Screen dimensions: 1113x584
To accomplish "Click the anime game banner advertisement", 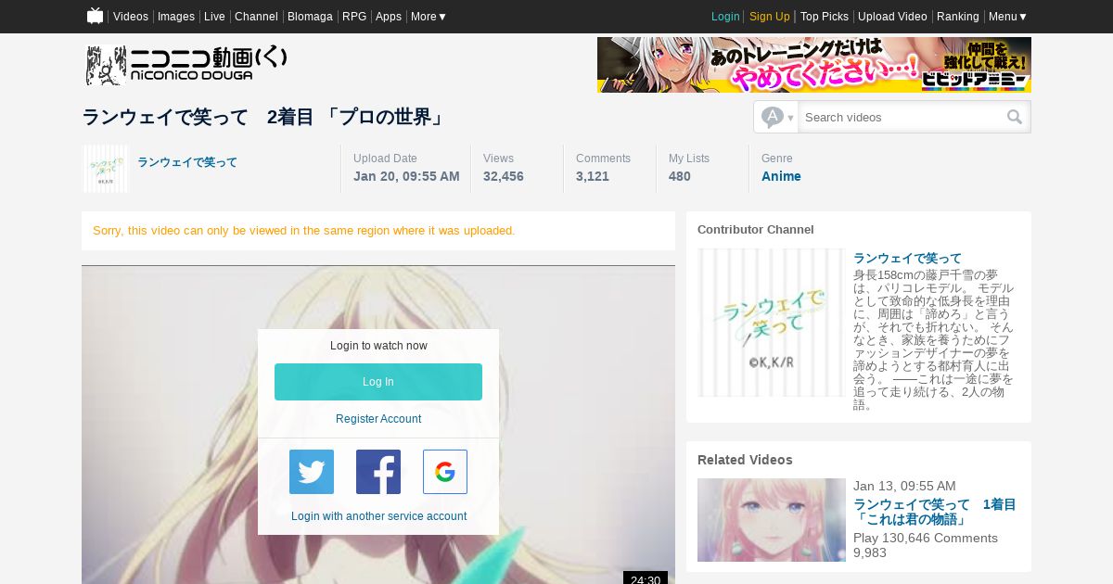I will 814,65.
